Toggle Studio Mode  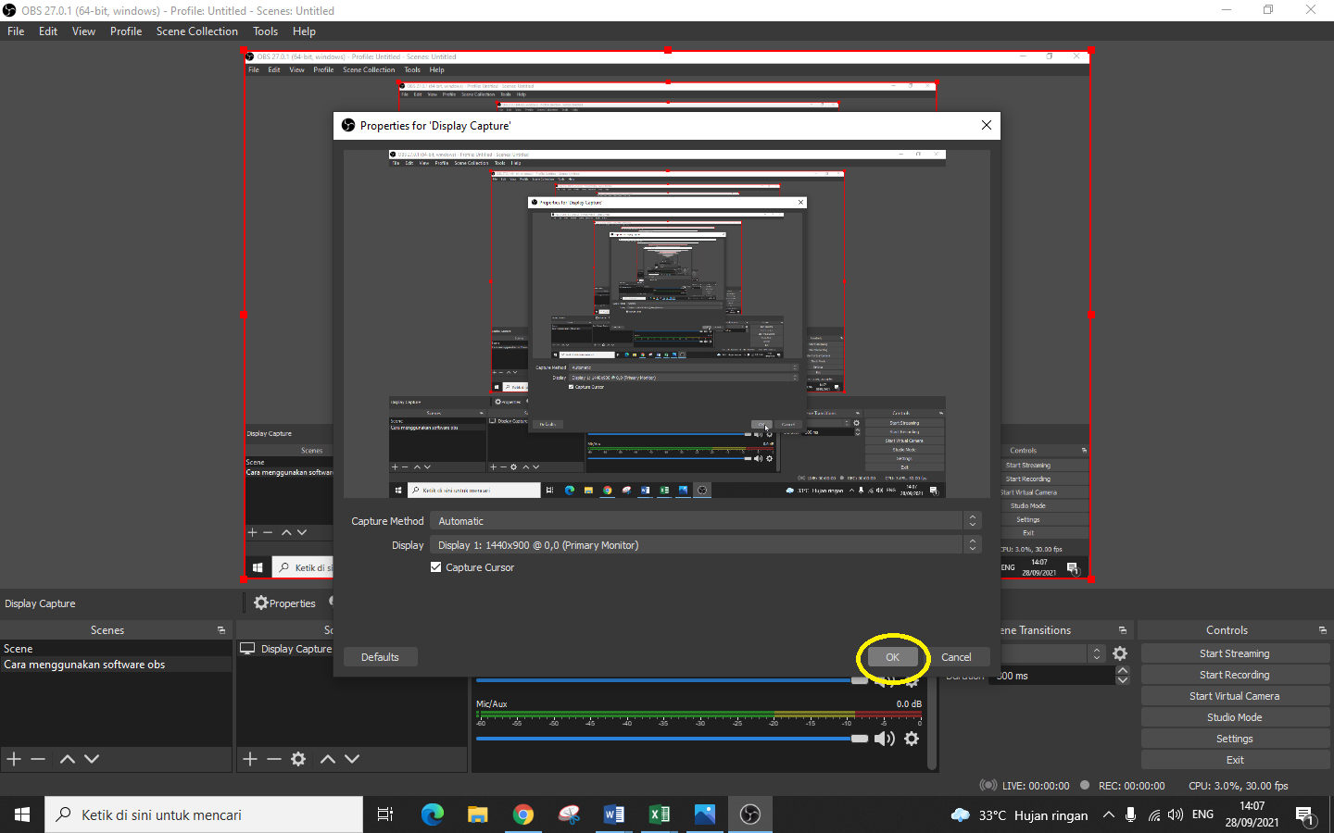[1234, 717]
